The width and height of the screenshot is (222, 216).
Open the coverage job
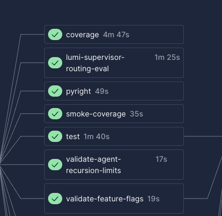(x=82, y=35)
